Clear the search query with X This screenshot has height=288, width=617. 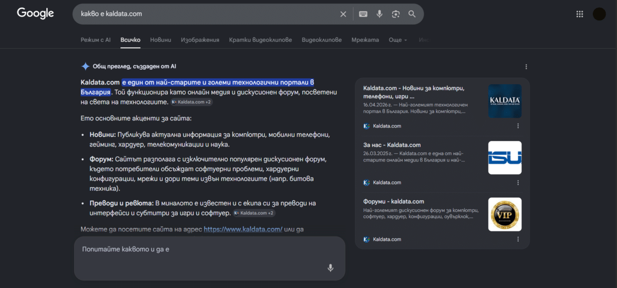click(x=343, y=14)
